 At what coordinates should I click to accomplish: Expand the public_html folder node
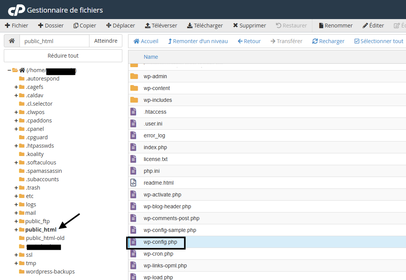point(16,230)
